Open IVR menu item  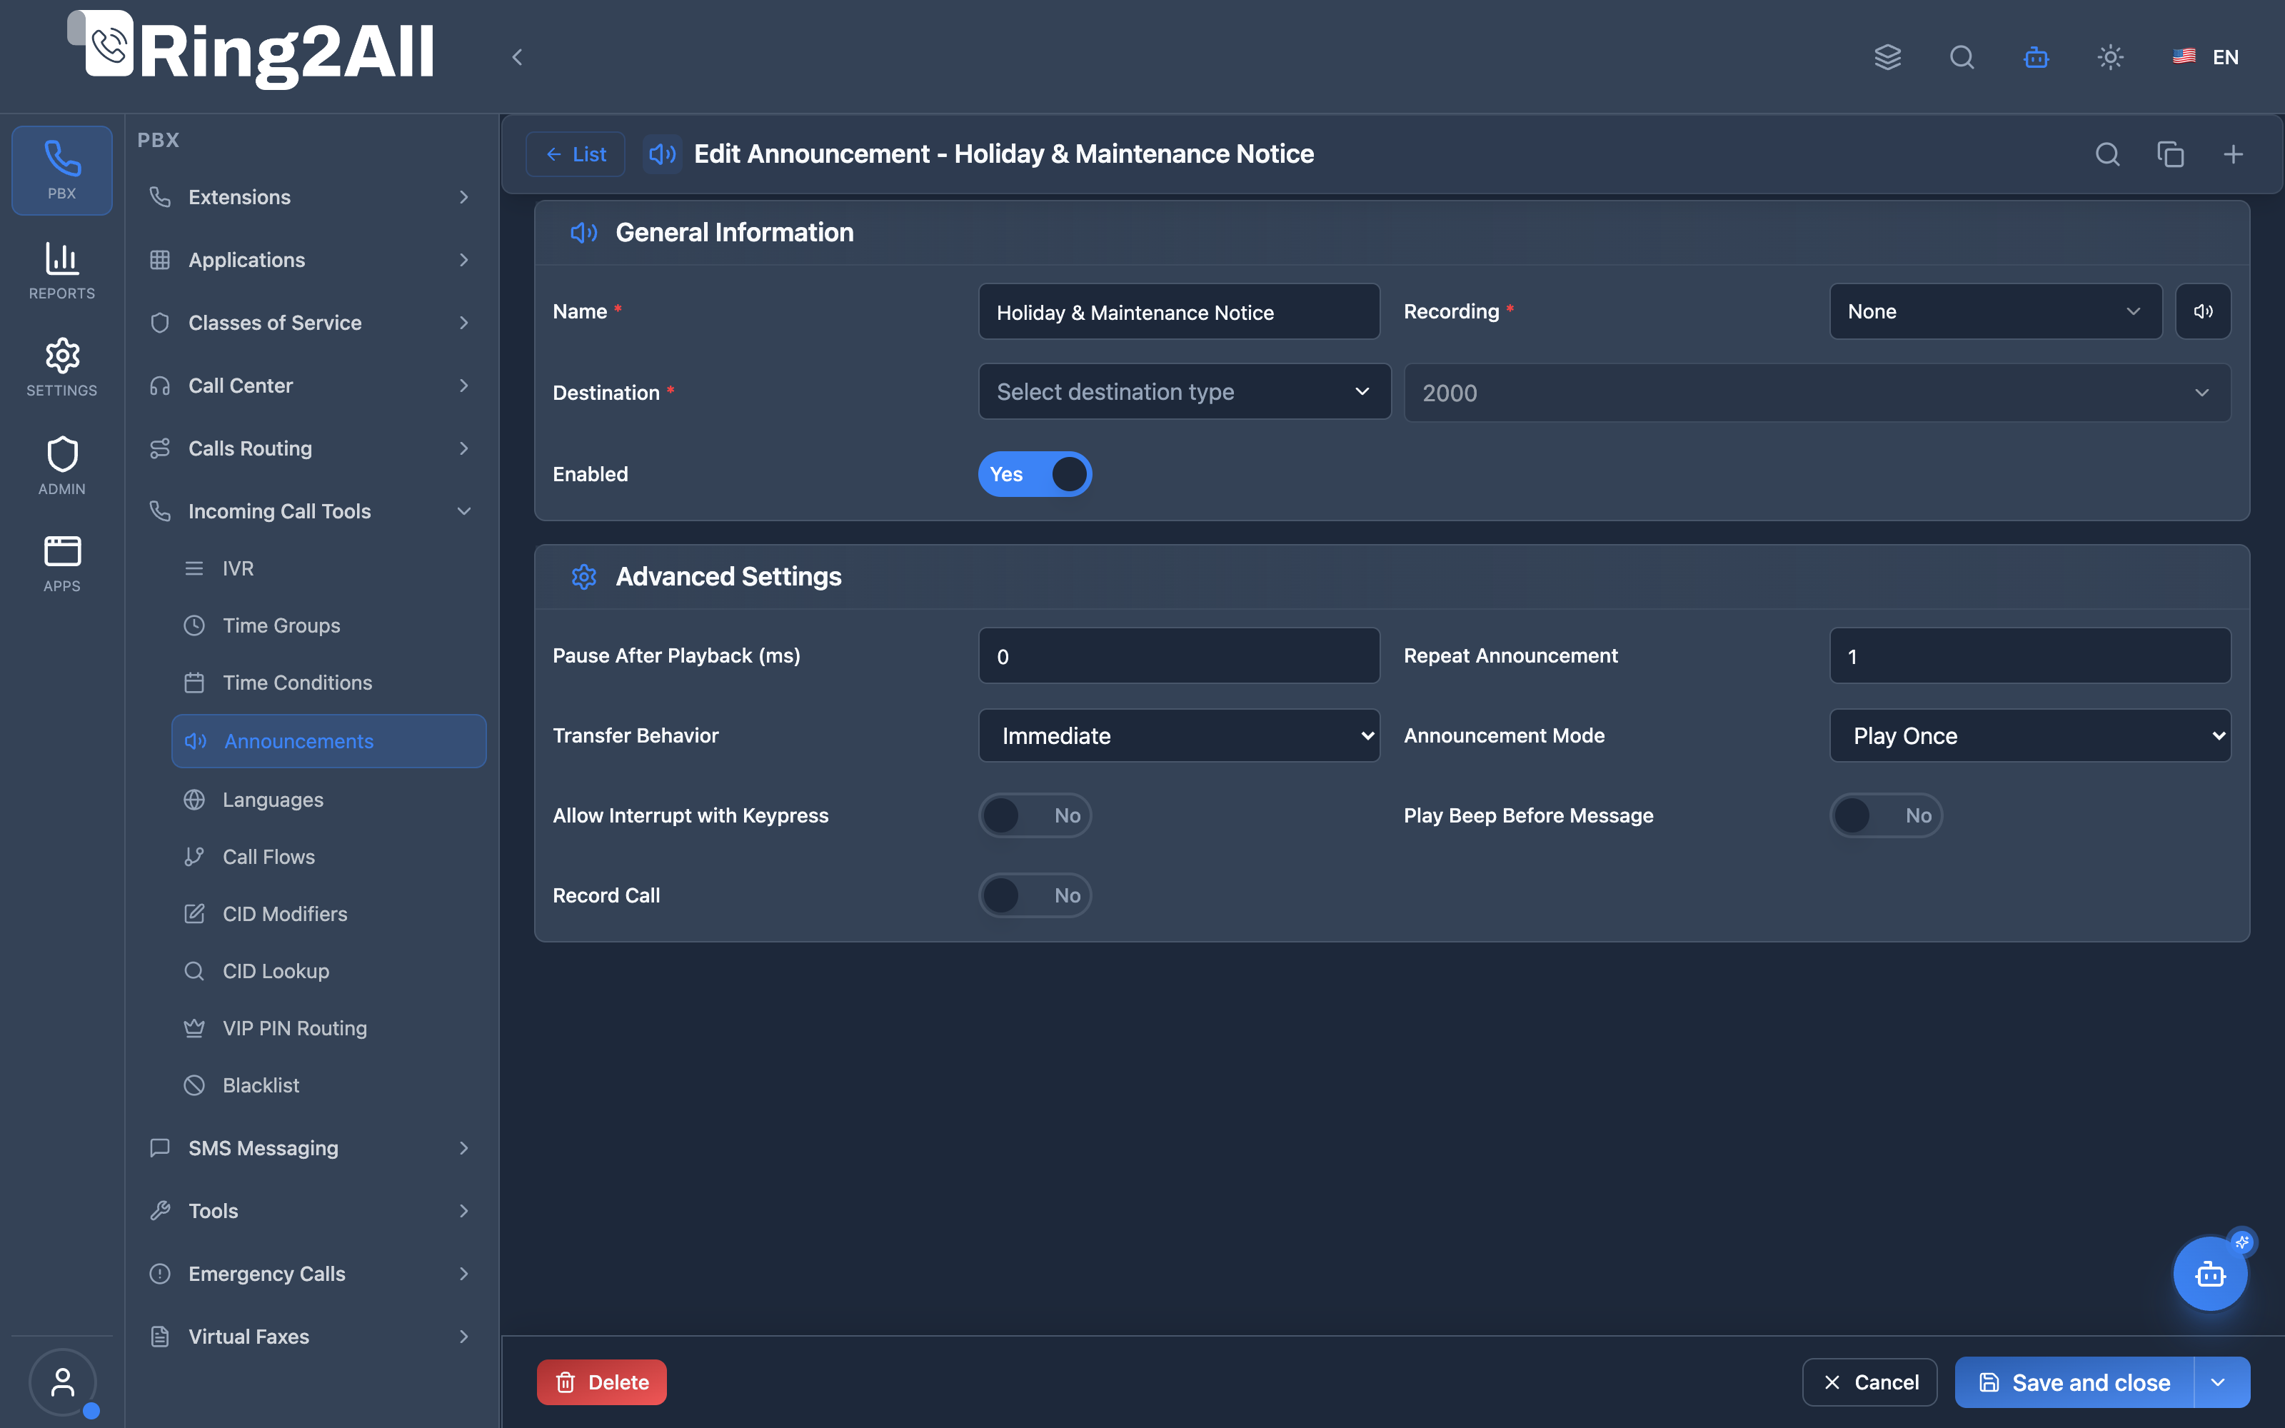pyautogui.click(x=328, y=568)
